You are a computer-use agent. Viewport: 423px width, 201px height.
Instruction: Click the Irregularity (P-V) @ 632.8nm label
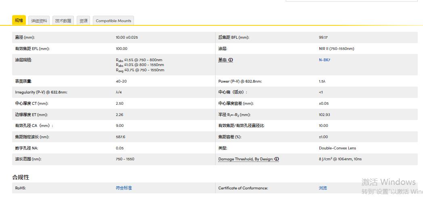[x=41, y=92]
